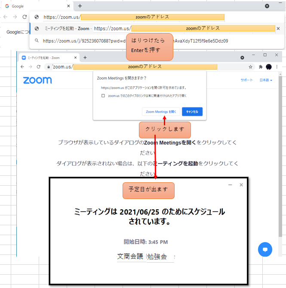This screenshot has width=286, height=288.
Task: Click the Zoom logo on the page
Action: tap(37, 80)
